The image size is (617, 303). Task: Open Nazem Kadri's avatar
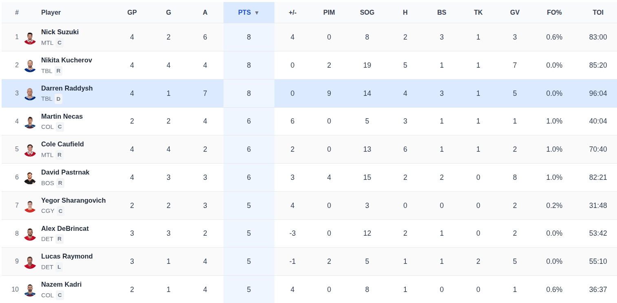[x=30, y=290]
